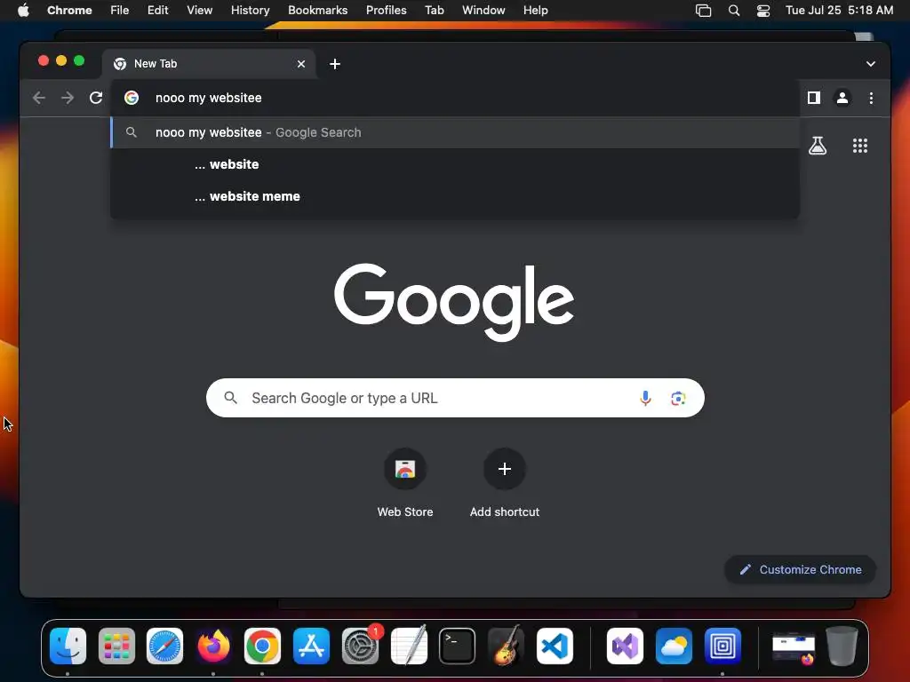Open the cloud weather app in the dock
Image resolution: width=910 pixels, height=682 pixels.
pyautogui.click(x=674, y=646)
